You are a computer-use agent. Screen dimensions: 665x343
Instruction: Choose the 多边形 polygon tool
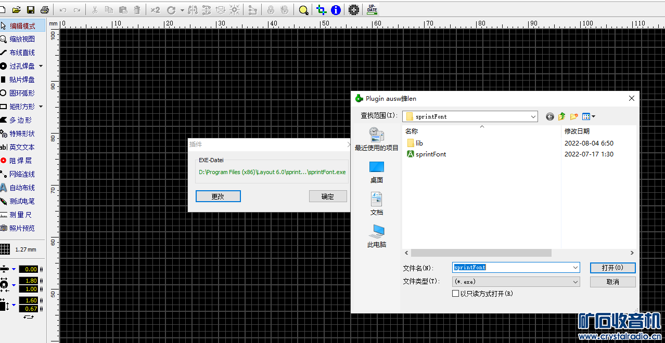coord(20,120)
